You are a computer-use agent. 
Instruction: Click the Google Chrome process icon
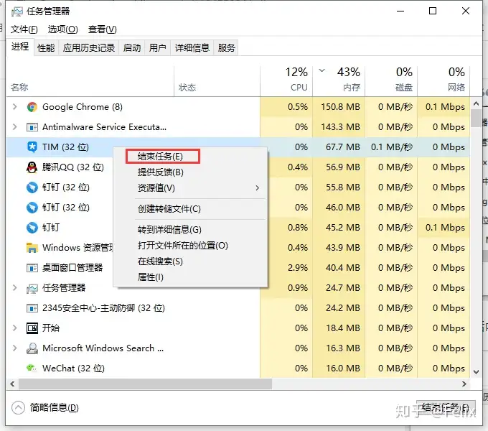[x=32, y=107]
